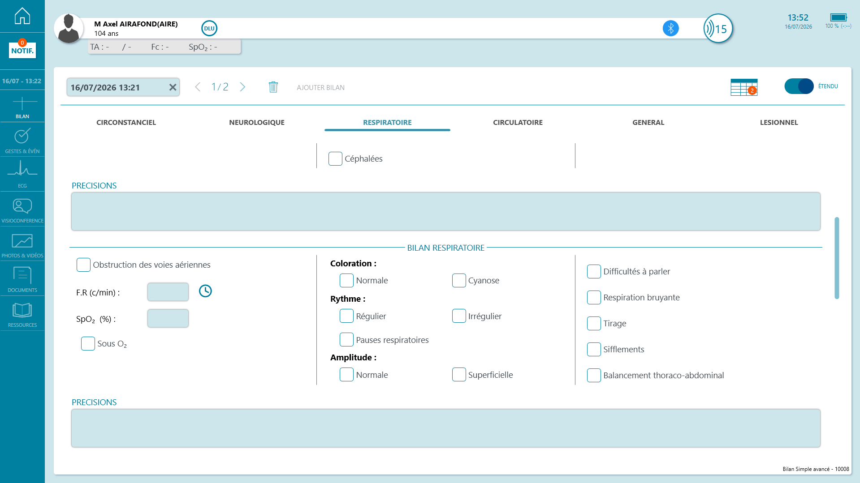
Task: Set F.R time with clock icon
Action: [205, 291]
